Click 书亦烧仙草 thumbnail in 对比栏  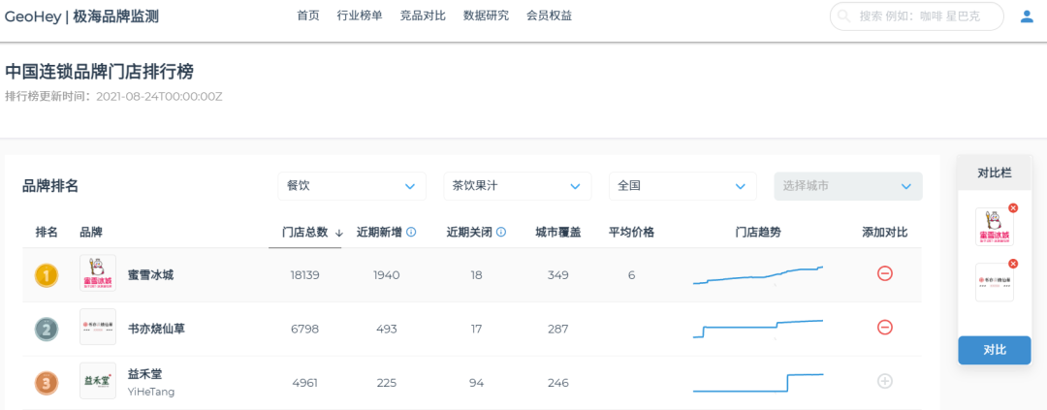[995, 282]
